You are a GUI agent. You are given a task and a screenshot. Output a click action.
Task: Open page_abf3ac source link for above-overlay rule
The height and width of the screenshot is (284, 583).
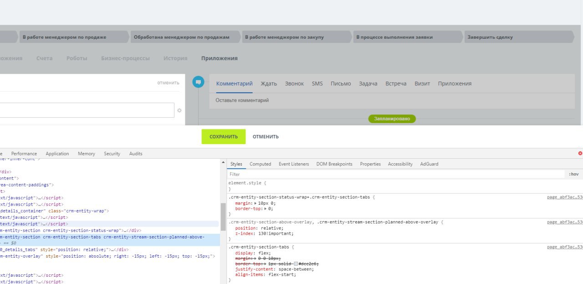[565, 222]
